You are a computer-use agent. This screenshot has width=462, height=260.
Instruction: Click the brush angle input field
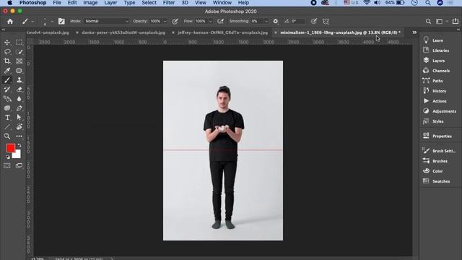point(297,21)
